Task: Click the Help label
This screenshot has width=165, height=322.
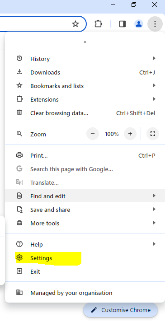Action: pos(37,244)
